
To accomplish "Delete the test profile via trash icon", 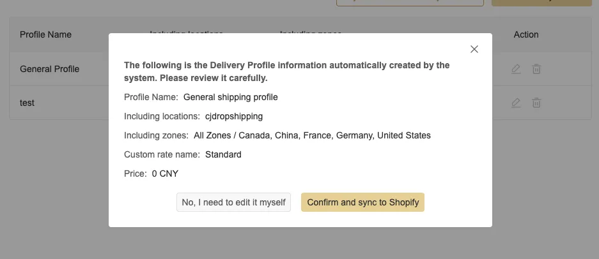I will click(537, 102).
